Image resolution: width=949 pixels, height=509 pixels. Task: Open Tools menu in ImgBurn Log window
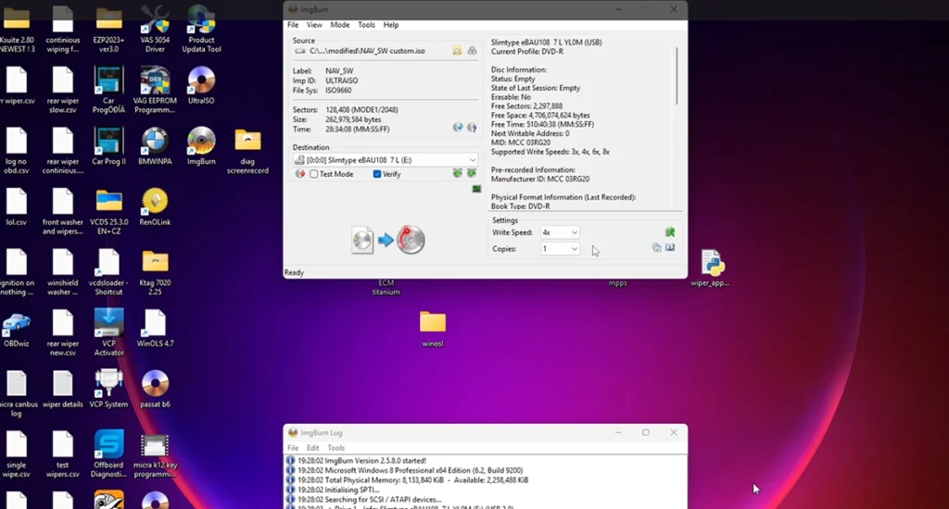[x=335, y=448]
